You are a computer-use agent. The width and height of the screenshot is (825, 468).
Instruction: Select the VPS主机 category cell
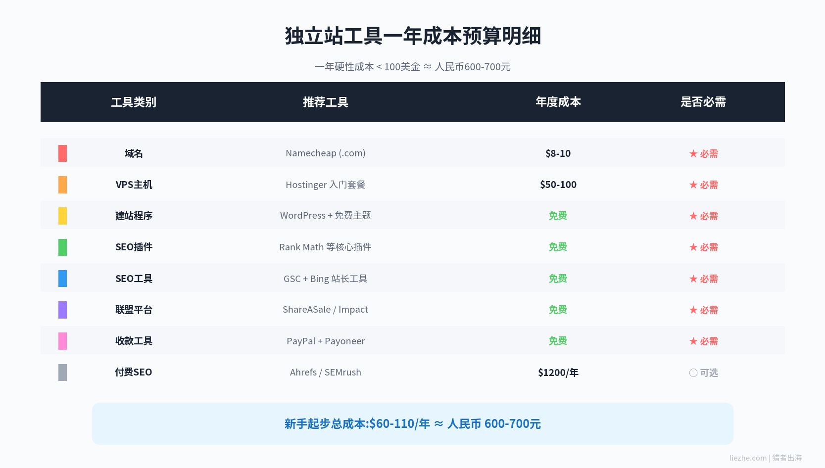coord(134,185)
